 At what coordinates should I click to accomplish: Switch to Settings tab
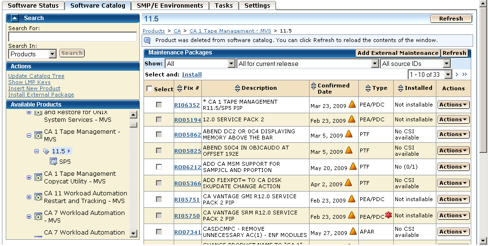(257, 6)
